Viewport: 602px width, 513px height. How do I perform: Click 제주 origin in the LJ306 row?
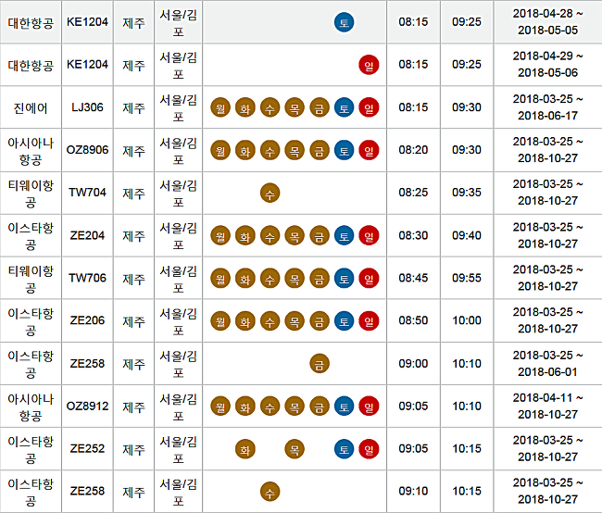click(133, 108)
